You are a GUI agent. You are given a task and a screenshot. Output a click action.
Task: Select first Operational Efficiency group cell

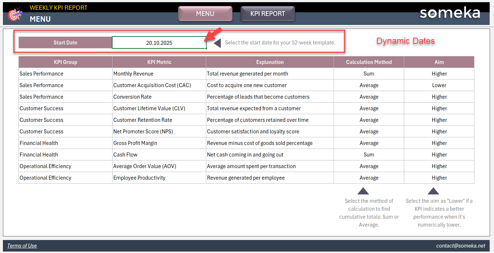(x=66, y=166)
